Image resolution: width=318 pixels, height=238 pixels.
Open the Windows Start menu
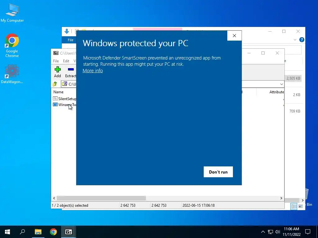pyautogui.click(x=7, y=232)
